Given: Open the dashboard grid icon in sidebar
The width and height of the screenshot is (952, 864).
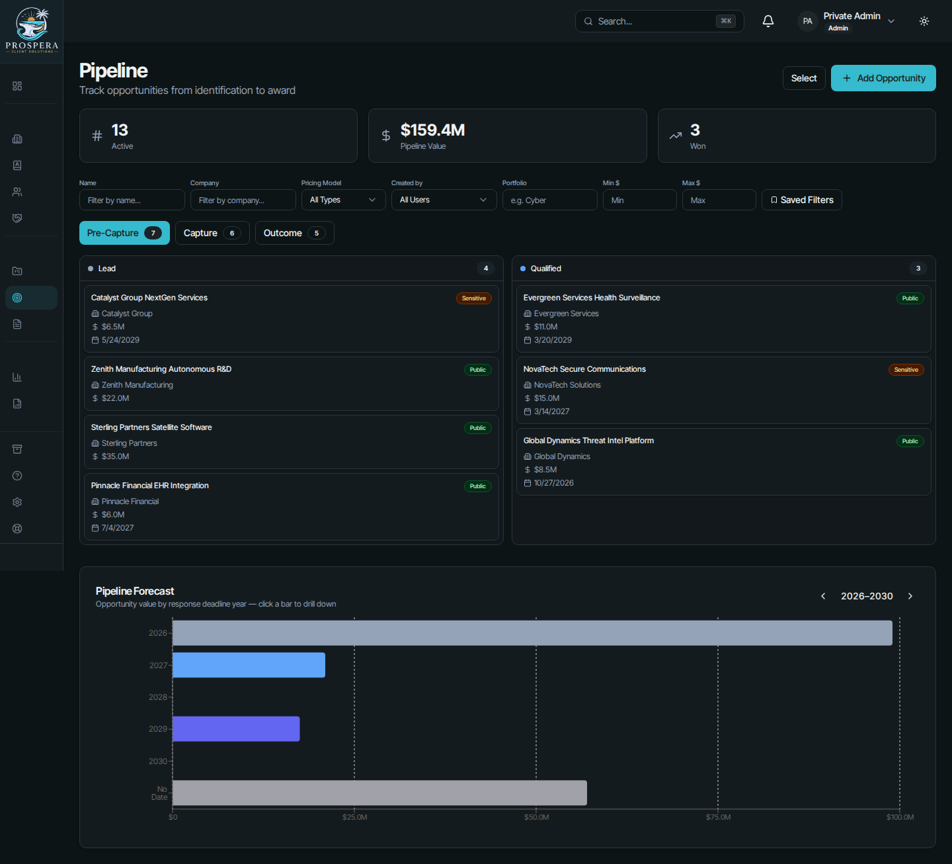Looking at the screenshot, I should [17, 86].
